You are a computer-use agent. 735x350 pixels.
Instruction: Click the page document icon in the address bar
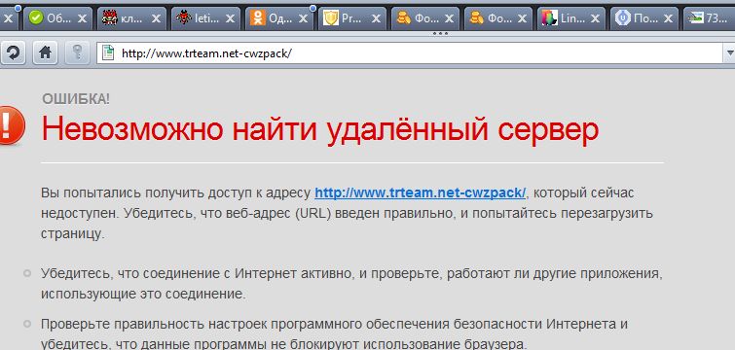pos(108,52)
